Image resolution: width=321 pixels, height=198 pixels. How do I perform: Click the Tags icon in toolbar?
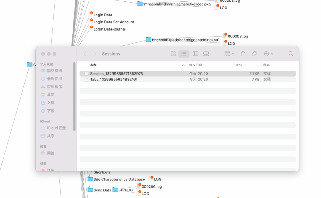tap(254, 54)
